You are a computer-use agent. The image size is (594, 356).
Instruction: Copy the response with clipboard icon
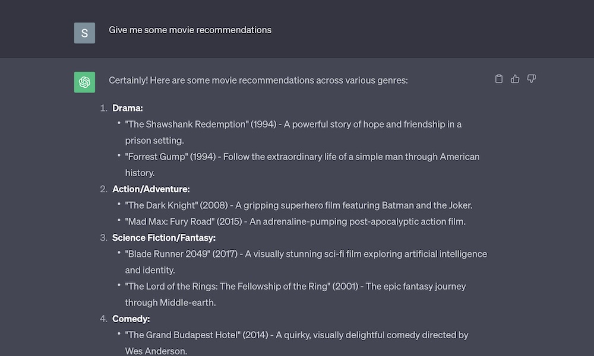coord(498,79)
